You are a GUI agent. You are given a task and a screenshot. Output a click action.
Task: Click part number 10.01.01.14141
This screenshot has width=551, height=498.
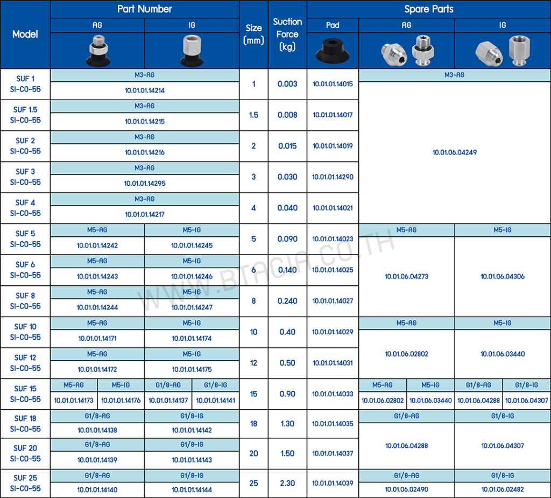coord(215,400)
